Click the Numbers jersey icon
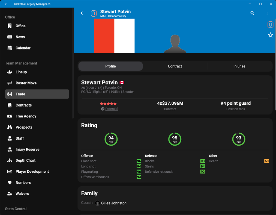This screenshot has width=276, height=215. tap(10, 182)
